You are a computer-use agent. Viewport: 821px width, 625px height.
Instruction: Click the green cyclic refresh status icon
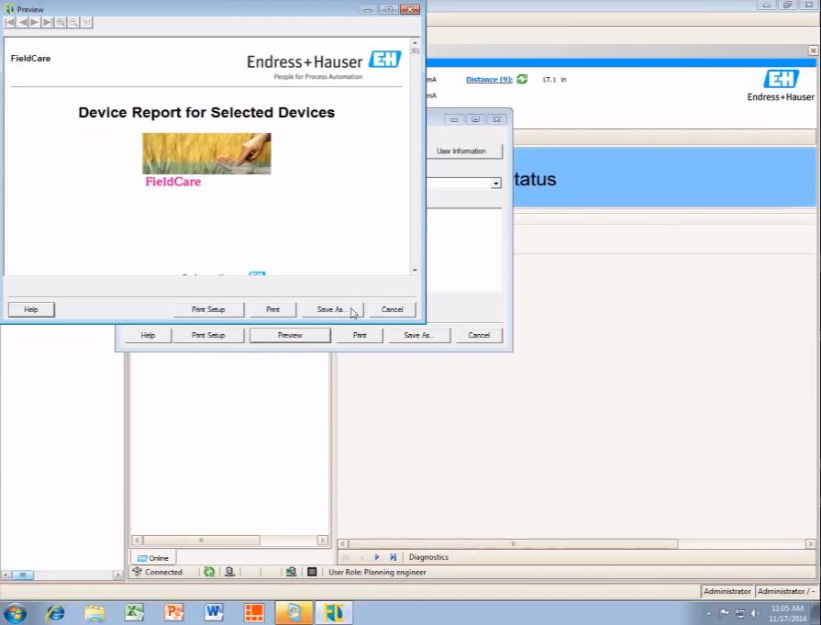click(x=209, y=572)
